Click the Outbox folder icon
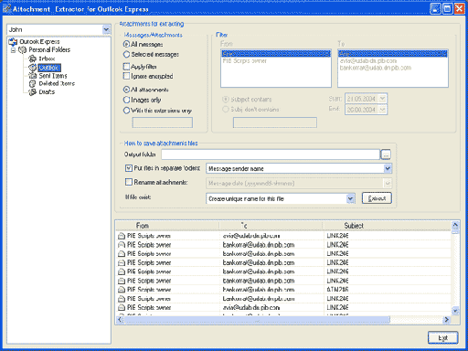The width and height of the screenshot is (468, 351). pos(32,68)
